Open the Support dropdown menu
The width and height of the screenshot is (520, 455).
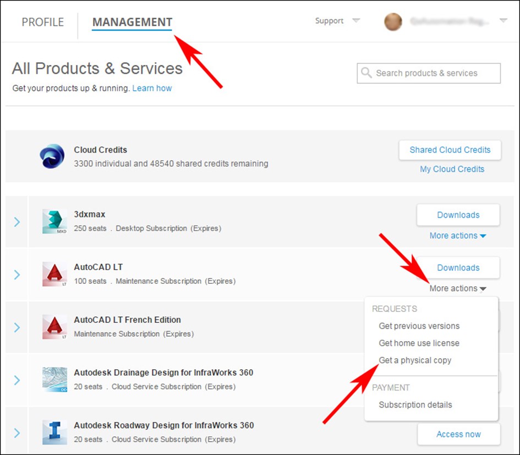tap(337, 20)
